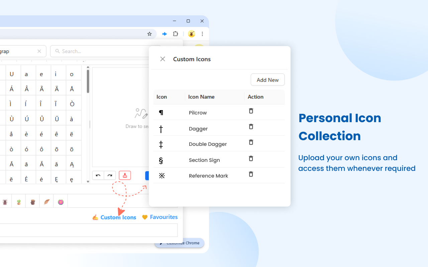Insert the Û character
Viewport: 428px width, 267px height.
41,119
